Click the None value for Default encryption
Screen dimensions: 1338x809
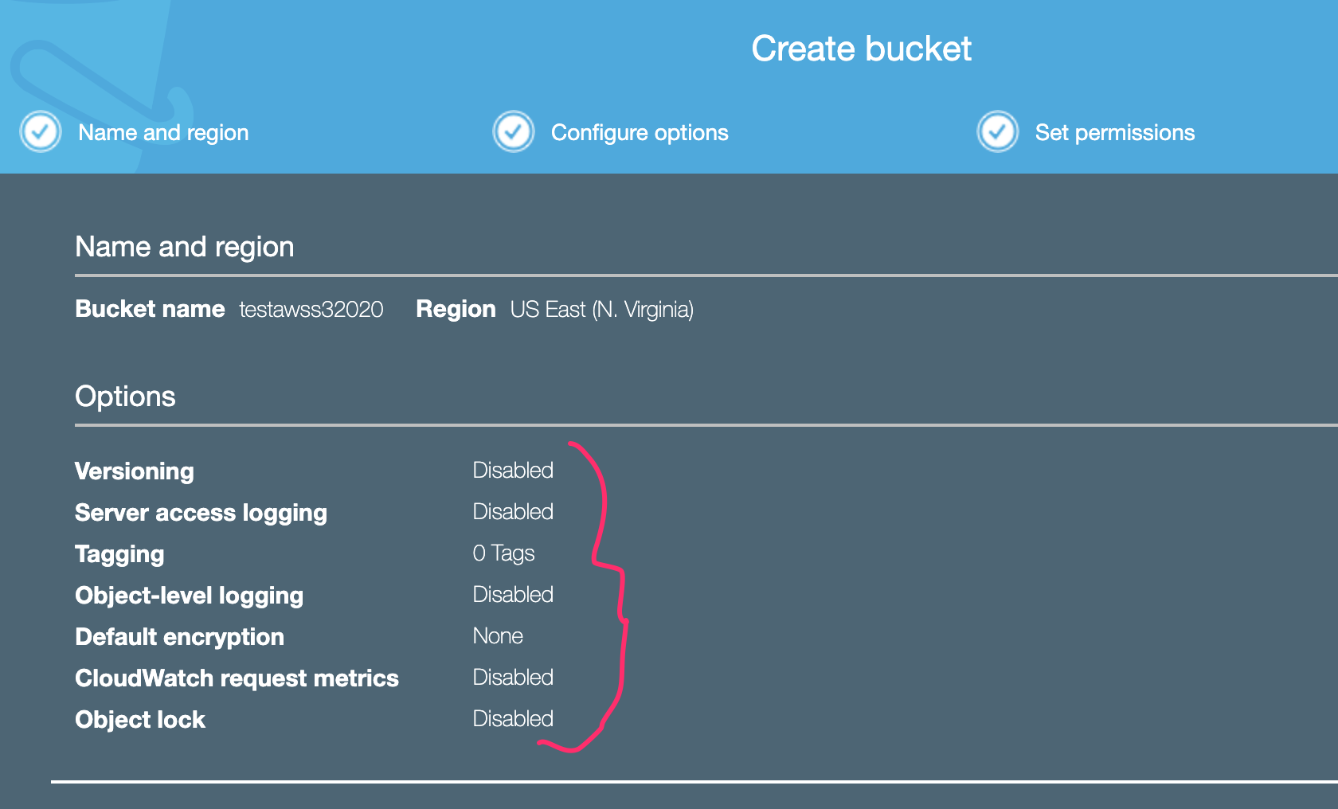tap(498, 636)
